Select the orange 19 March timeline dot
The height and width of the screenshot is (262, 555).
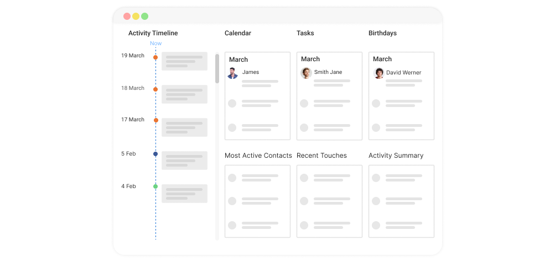point(155,57)
